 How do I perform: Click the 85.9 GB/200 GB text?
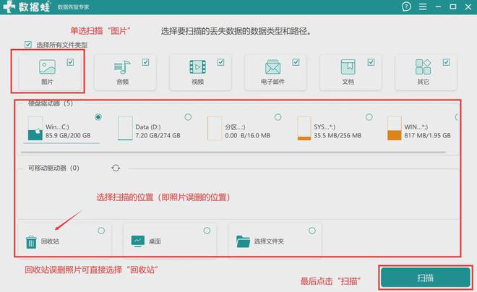[x=68, y=136]
